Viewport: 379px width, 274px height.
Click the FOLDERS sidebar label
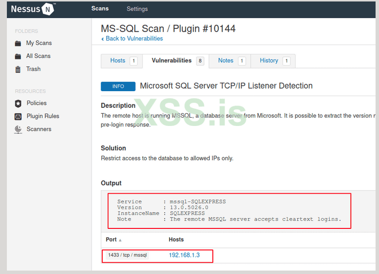[27, 31]
